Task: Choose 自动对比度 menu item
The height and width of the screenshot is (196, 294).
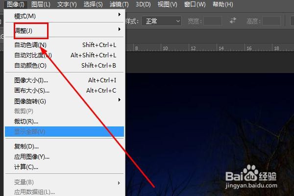Action: 64,55
